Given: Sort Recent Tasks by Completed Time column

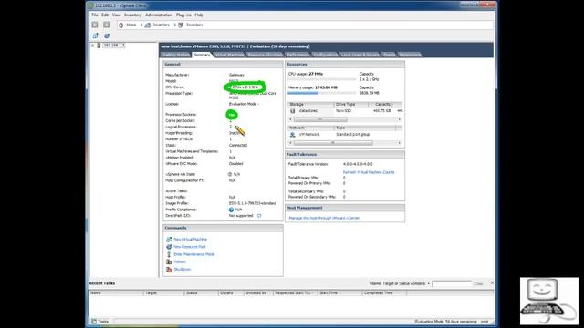Looking at the screenshot, I should (383, 293).
